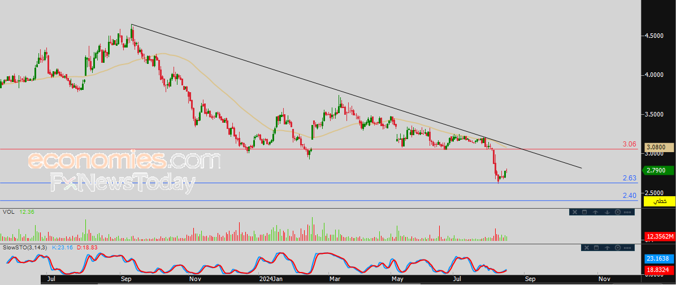Image resolution: width=676 pixels, height=285 pixels.
Task: Select the 18.8324 stochastic D tag
Action: 658,270
